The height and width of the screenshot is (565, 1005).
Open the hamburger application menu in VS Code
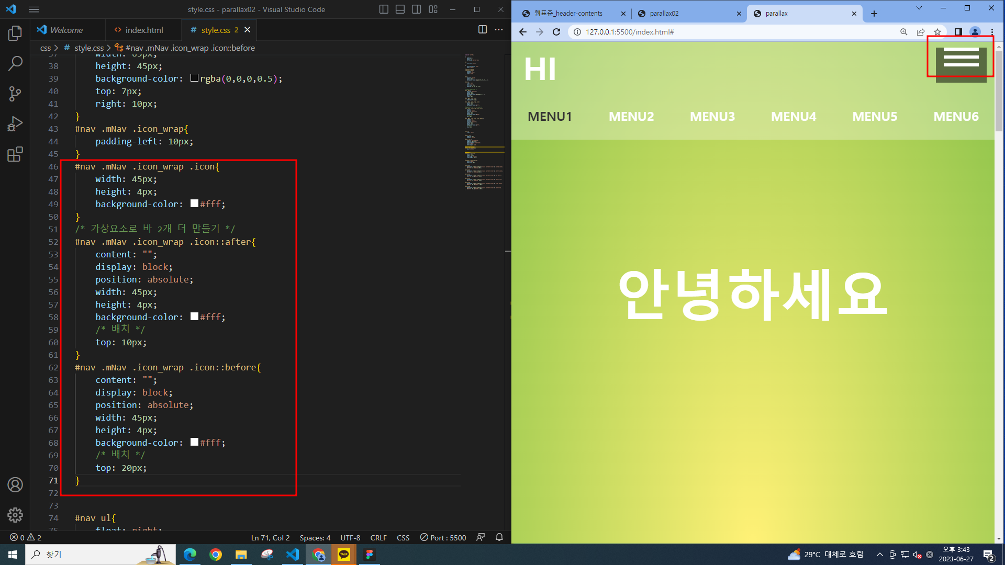34,9
